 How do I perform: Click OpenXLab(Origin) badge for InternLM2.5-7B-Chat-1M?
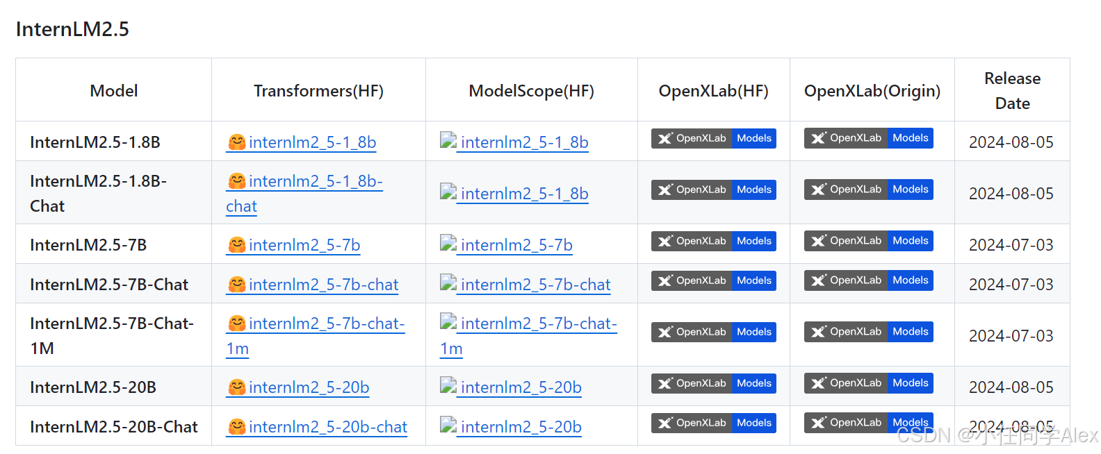(x=869, y=332)
